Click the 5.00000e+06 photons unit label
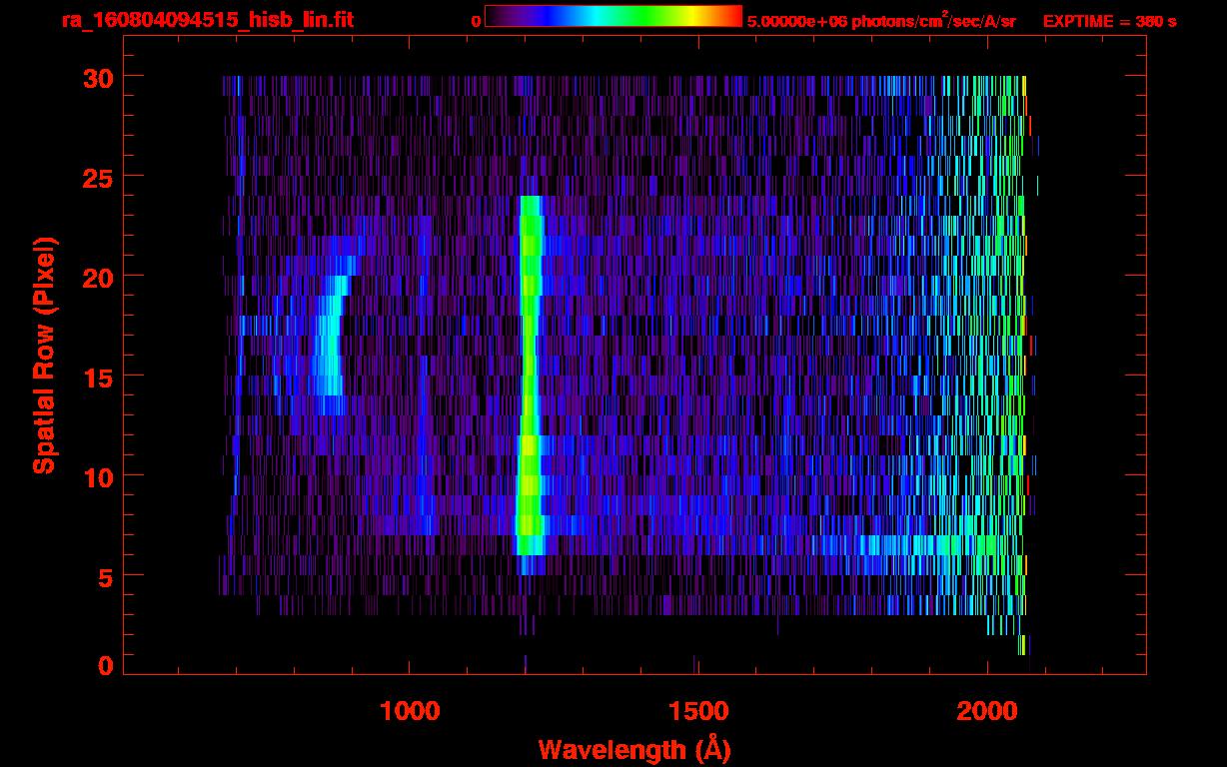The width and height of the screenshot is (1227, 767). point(881,21)
